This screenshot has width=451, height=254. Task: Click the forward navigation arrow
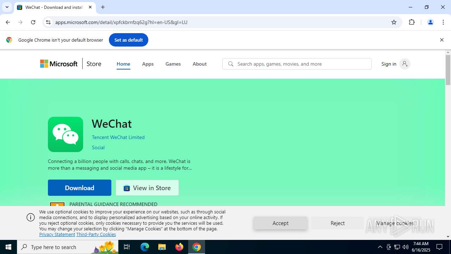coord(20,22)
